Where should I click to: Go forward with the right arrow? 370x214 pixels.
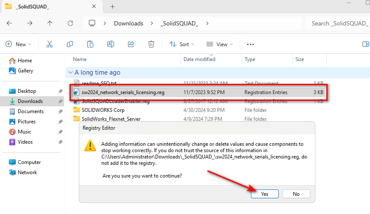coord(30,23)
